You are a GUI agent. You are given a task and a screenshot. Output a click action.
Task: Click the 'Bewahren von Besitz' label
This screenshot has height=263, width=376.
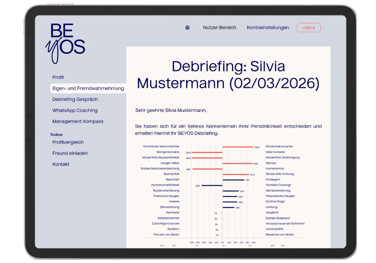click(x=280, y=234)
